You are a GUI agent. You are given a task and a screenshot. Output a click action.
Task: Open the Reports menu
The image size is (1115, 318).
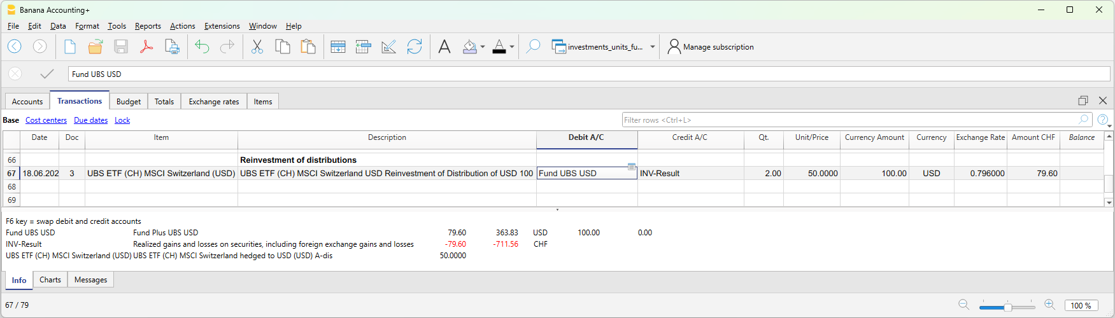click(x=148, y=26)
